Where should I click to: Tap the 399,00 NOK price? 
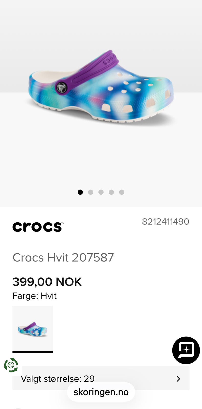click(x=47, y=282)
